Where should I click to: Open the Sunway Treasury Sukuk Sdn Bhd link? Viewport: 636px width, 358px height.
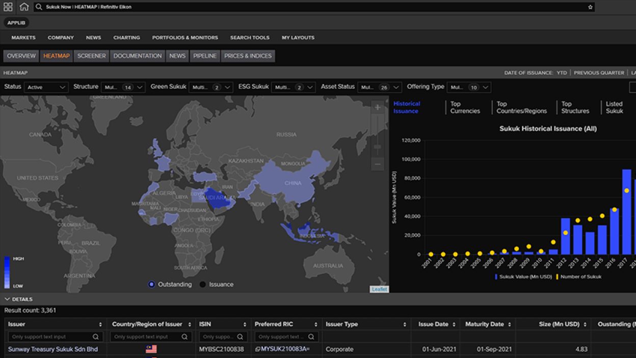click(x=55, y=349)
